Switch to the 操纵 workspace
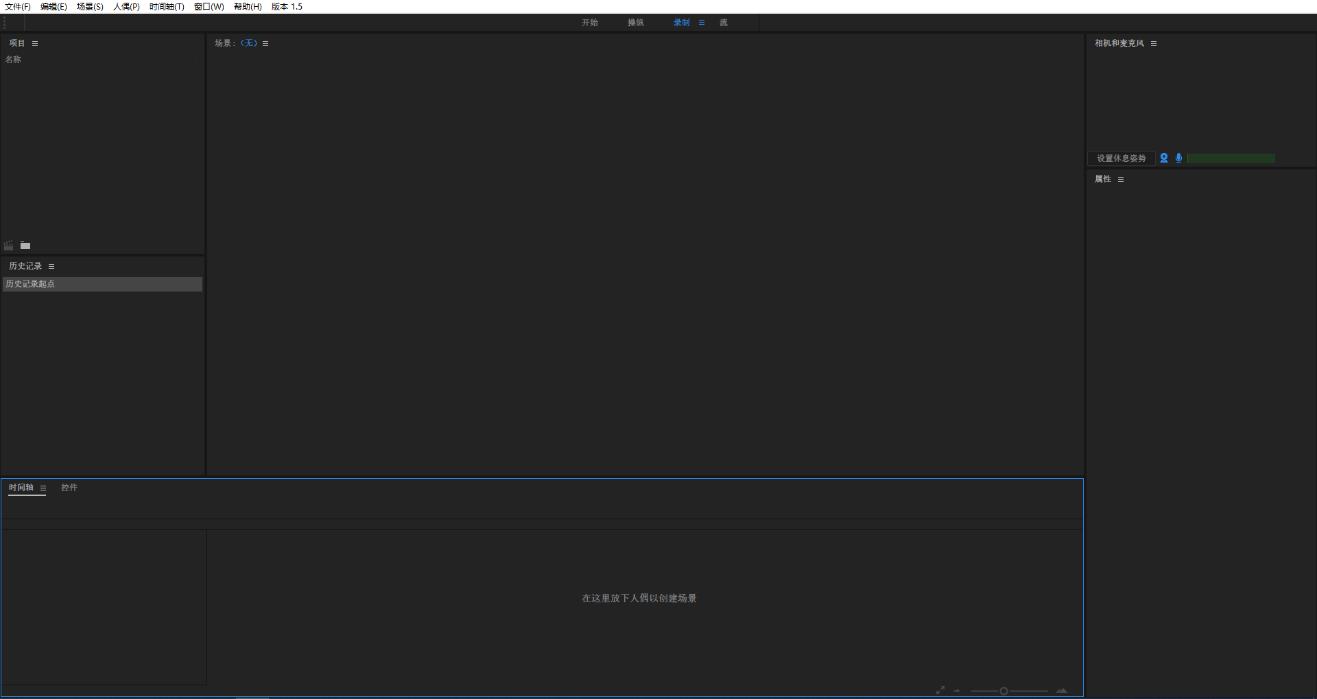Image resolution: width=1317 pixels, height=699 pixels. [635, 23]
